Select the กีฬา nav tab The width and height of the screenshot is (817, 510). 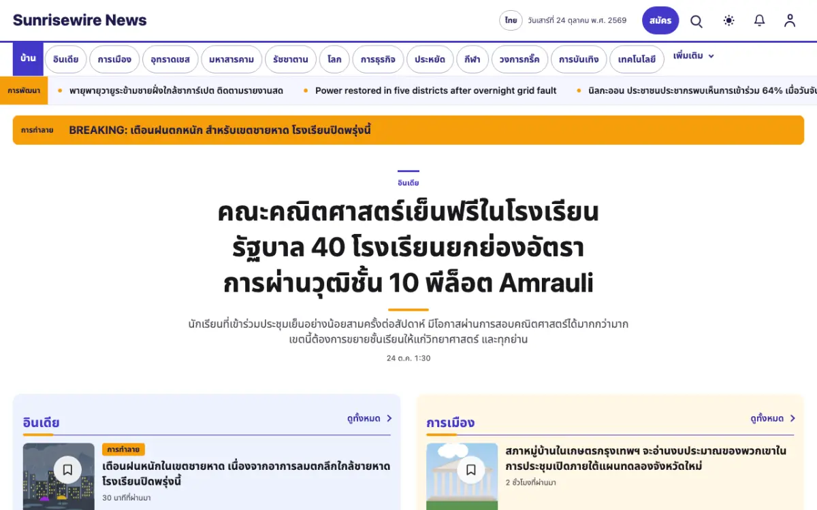click(x=472, y=59)
